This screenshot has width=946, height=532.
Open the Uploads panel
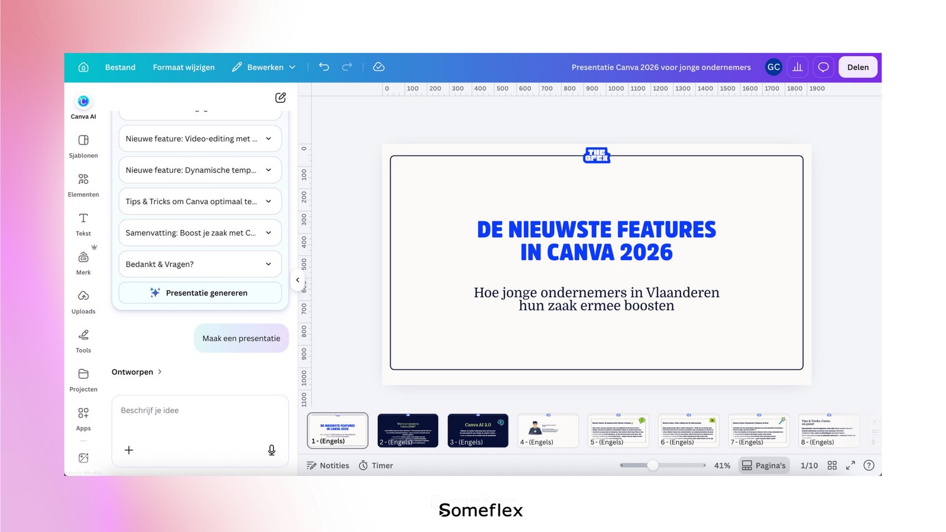83,302
